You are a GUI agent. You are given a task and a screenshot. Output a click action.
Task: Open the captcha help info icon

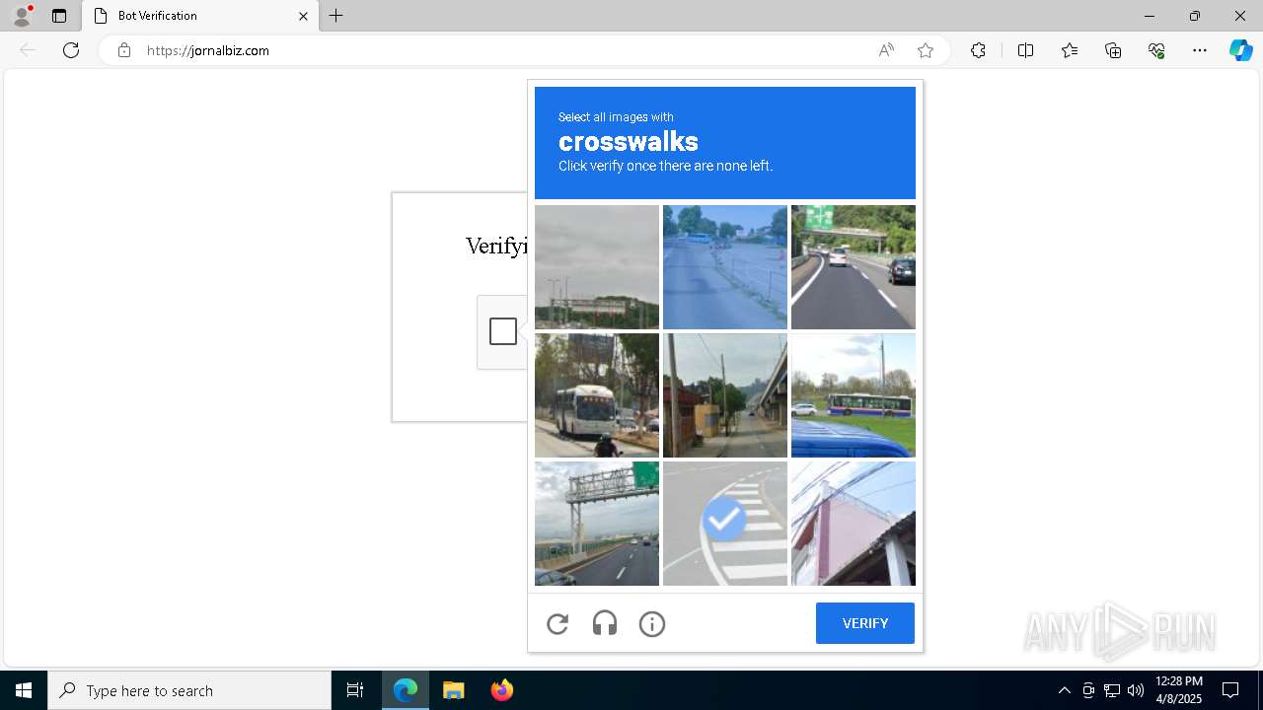coord(652,623)
